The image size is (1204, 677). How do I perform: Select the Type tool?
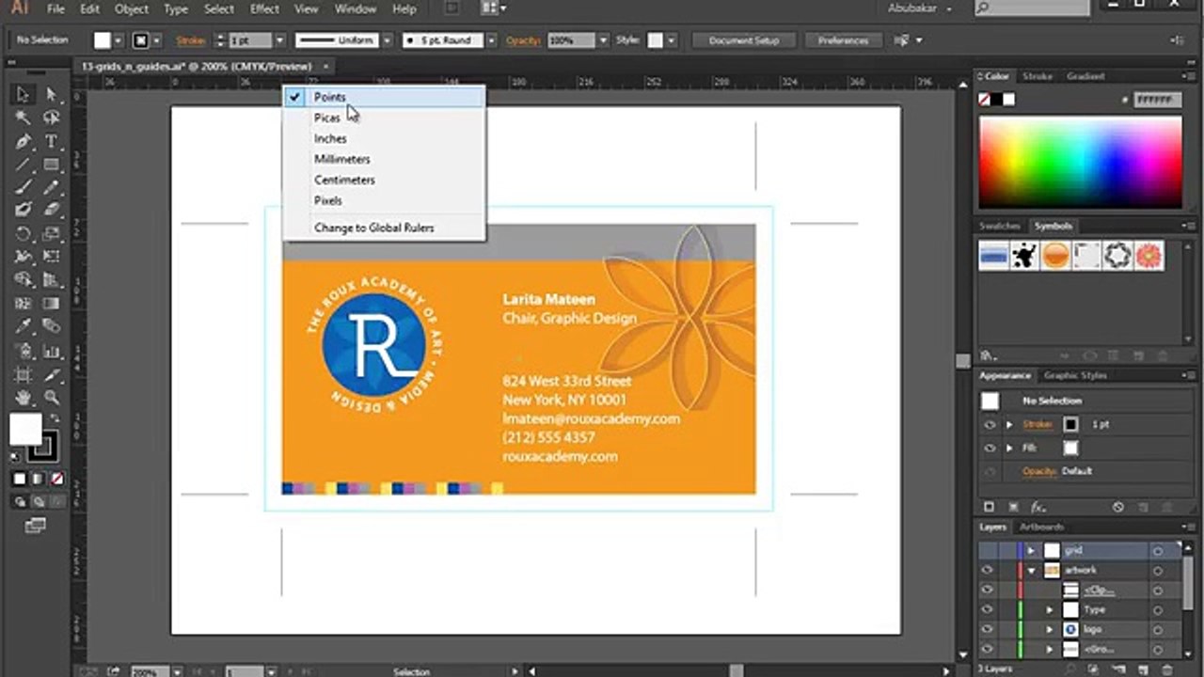pyautogui.click(x=51, y=141)
